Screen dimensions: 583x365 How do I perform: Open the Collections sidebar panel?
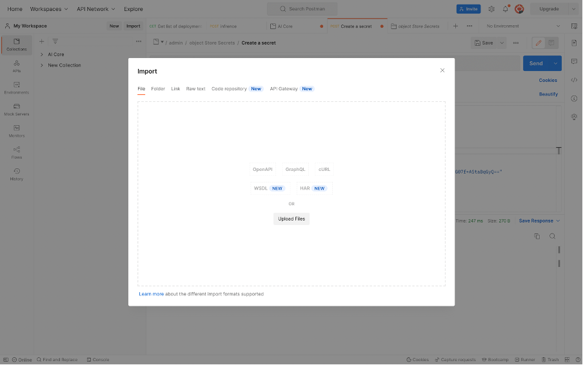17,44
